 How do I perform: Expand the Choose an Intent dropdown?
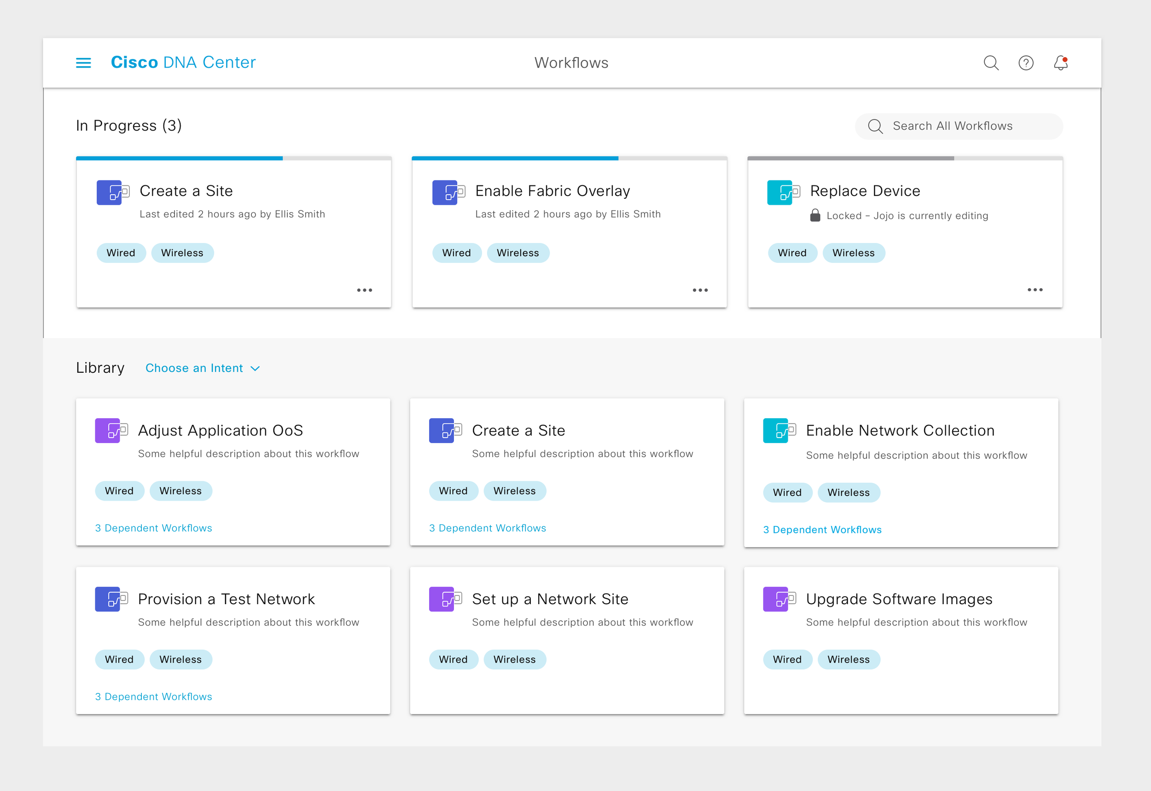[202, 368]
